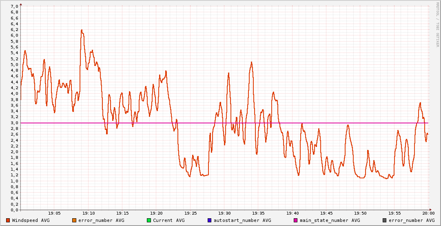Click the "Windspeed AVG" legend label
The height and width of the screenshot is (226, 441).
tap(31, 220)
